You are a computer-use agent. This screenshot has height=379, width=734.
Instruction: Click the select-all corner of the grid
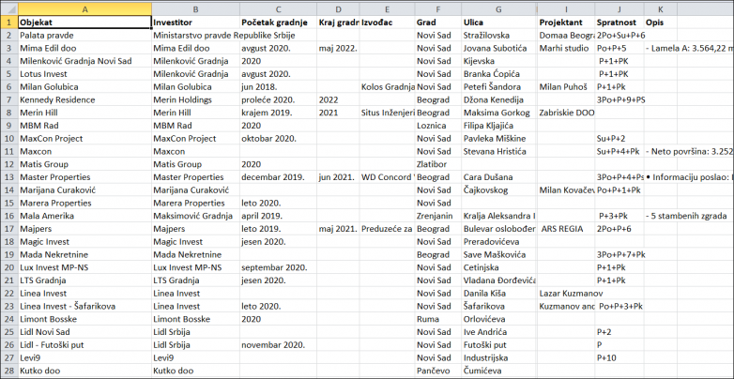(8, 8)
